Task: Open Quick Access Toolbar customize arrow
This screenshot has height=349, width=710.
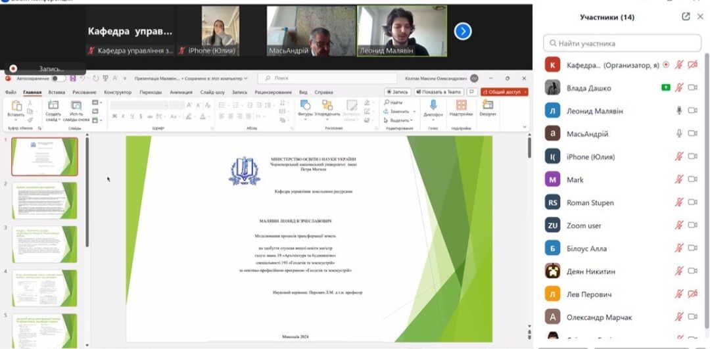Action: [x=124, y=78]
